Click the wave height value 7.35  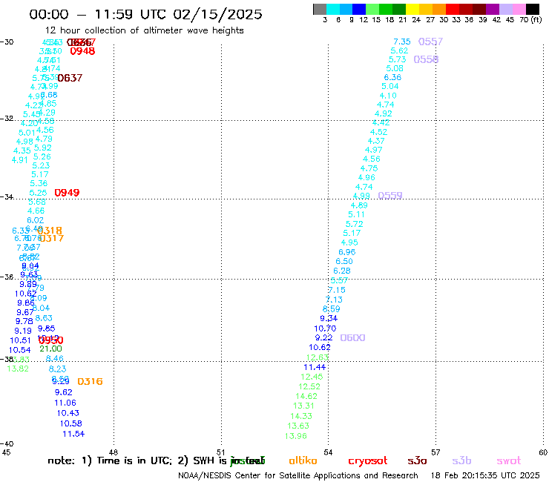pos(402,42)
